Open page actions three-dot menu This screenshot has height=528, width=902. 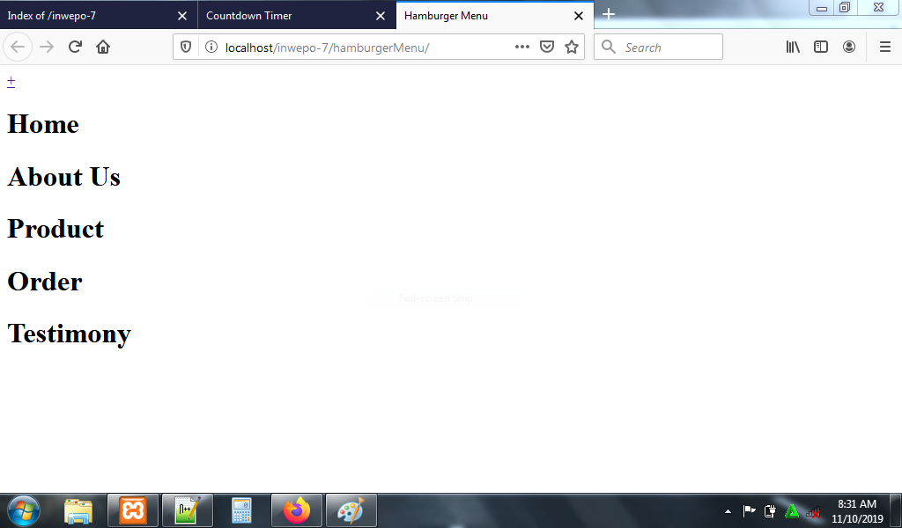pyautogui.click(x=522, y=48)
